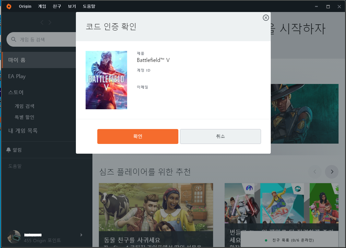Click the 알림 bell icon
This screenshot has height=248, width=346.
click(9, 150)
